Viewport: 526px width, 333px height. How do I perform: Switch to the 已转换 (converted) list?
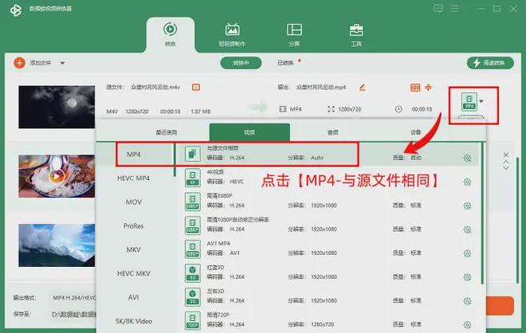point(285,63)
